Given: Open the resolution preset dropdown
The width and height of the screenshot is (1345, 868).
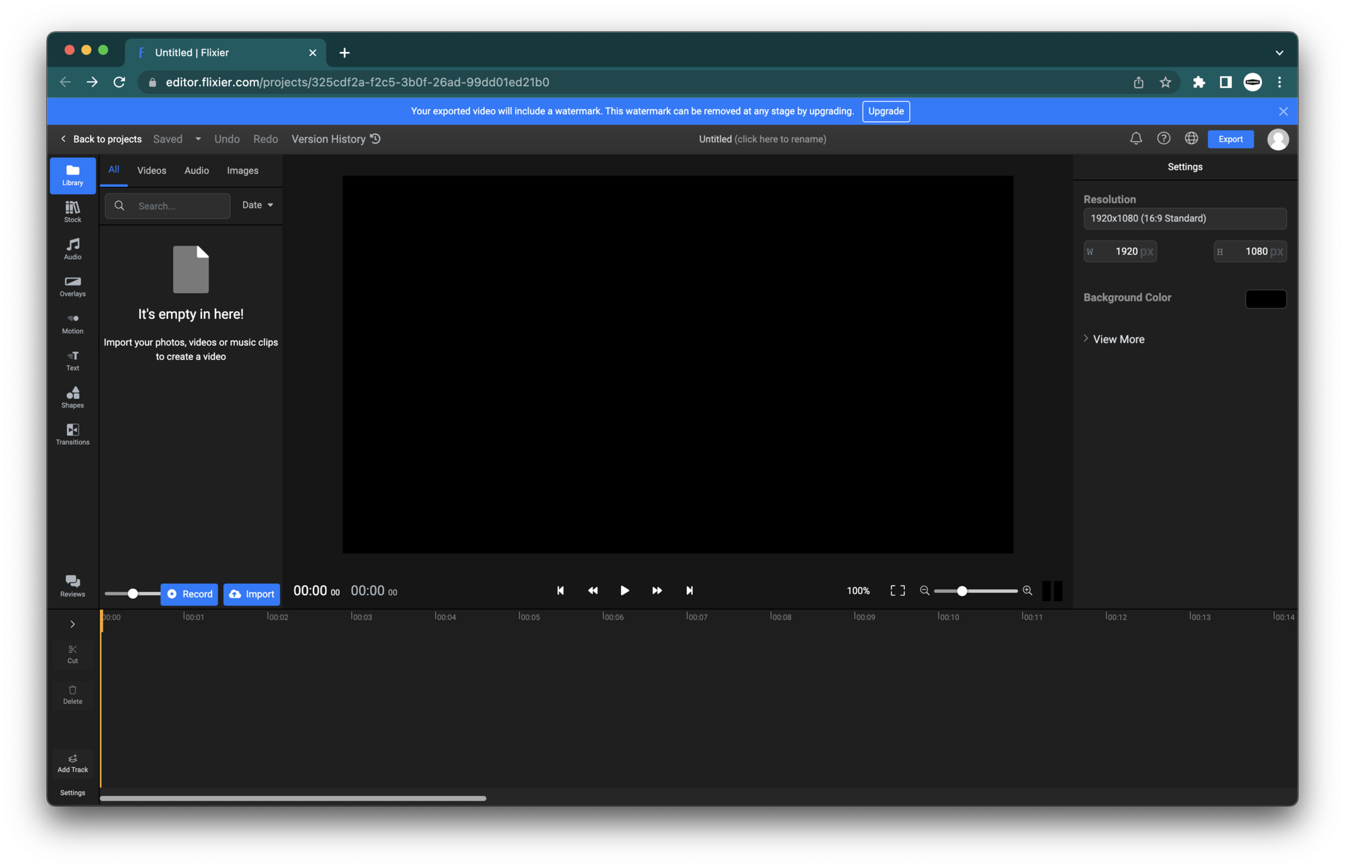Looking at the screenshot, I should [1184, 219].
